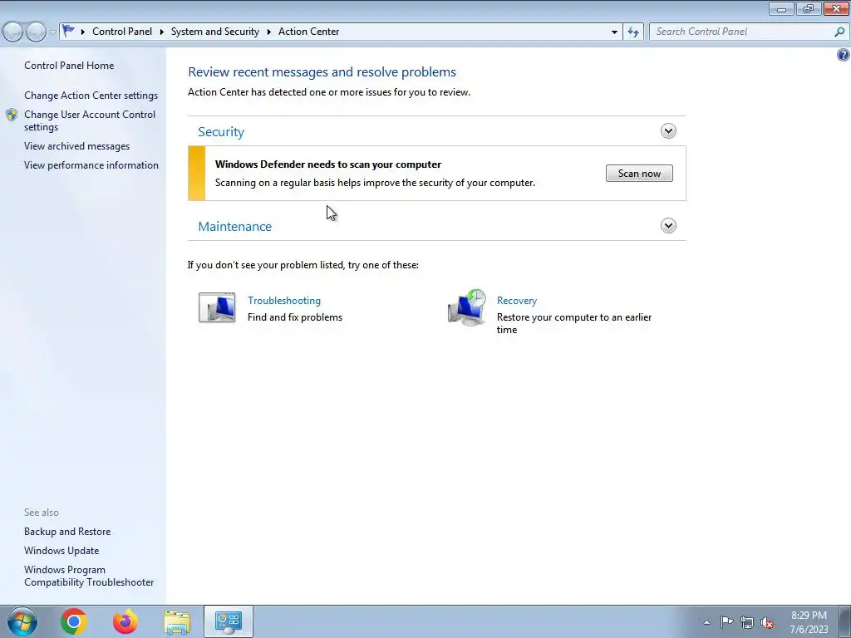851x638 pixels.
Task: Click the Maintenance section heading
Action: (234, 226)
